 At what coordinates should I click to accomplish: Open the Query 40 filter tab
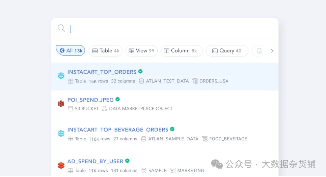(x=227, y=51)
